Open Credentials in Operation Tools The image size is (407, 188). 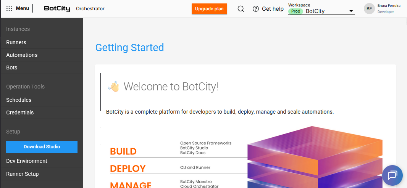click(x=20, y=112)
